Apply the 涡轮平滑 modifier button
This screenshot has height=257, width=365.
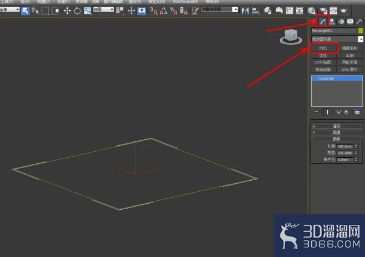pos(350,62)
